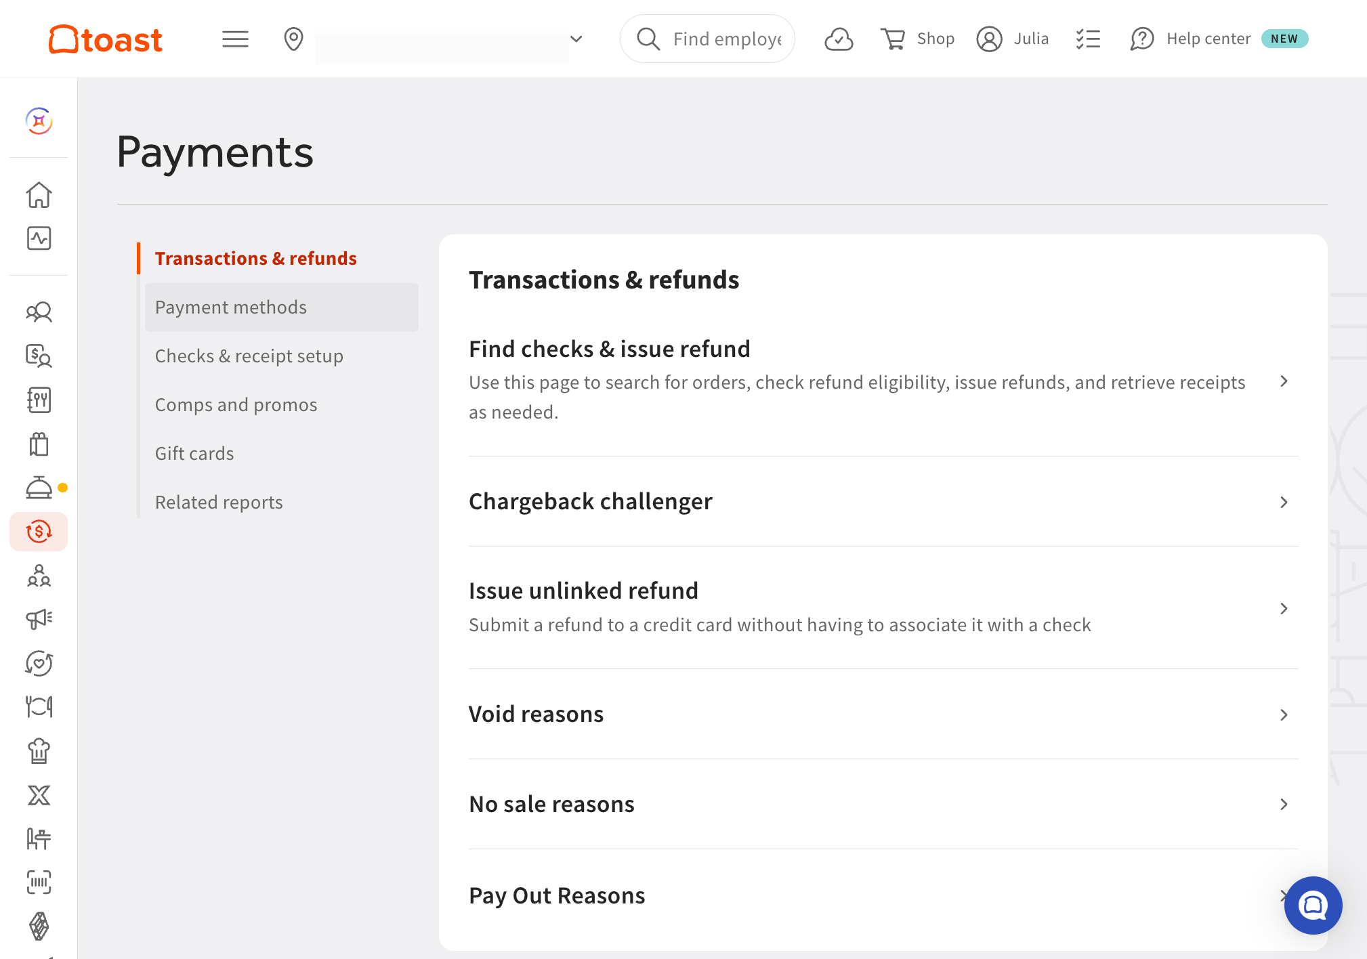Screen dimensions: 1367x959
Task: Click the Toast logo
Action: coord(106,39)
